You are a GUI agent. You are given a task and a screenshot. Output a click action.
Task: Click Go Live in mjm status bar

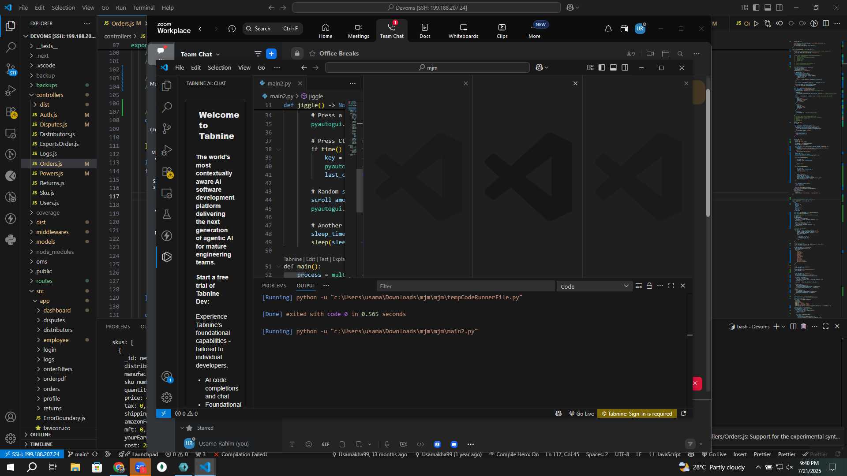(x=581, y=414)
